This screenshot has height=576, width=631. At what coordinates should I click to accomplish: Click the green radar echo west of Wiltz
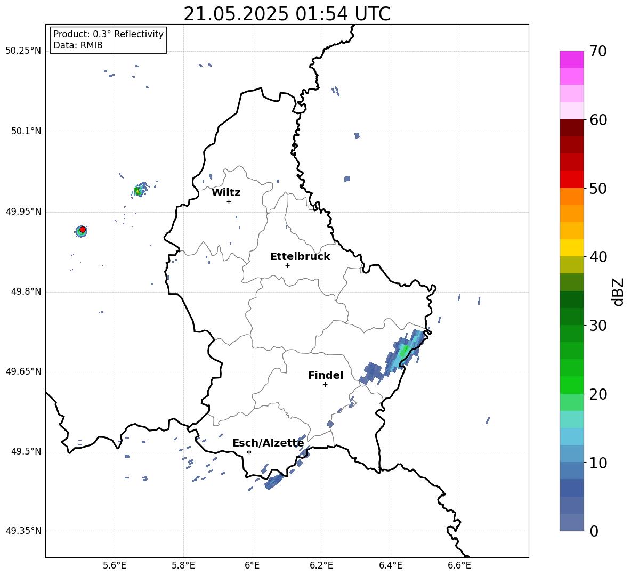(139, 190)
